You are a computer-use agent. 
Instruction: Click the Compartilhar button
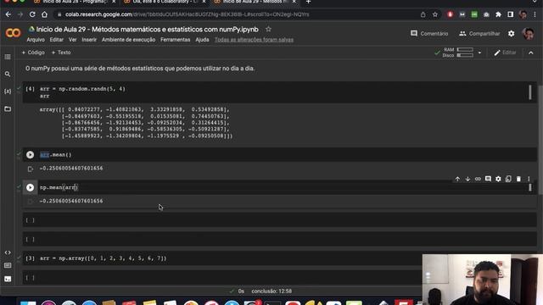coord(479,34)
